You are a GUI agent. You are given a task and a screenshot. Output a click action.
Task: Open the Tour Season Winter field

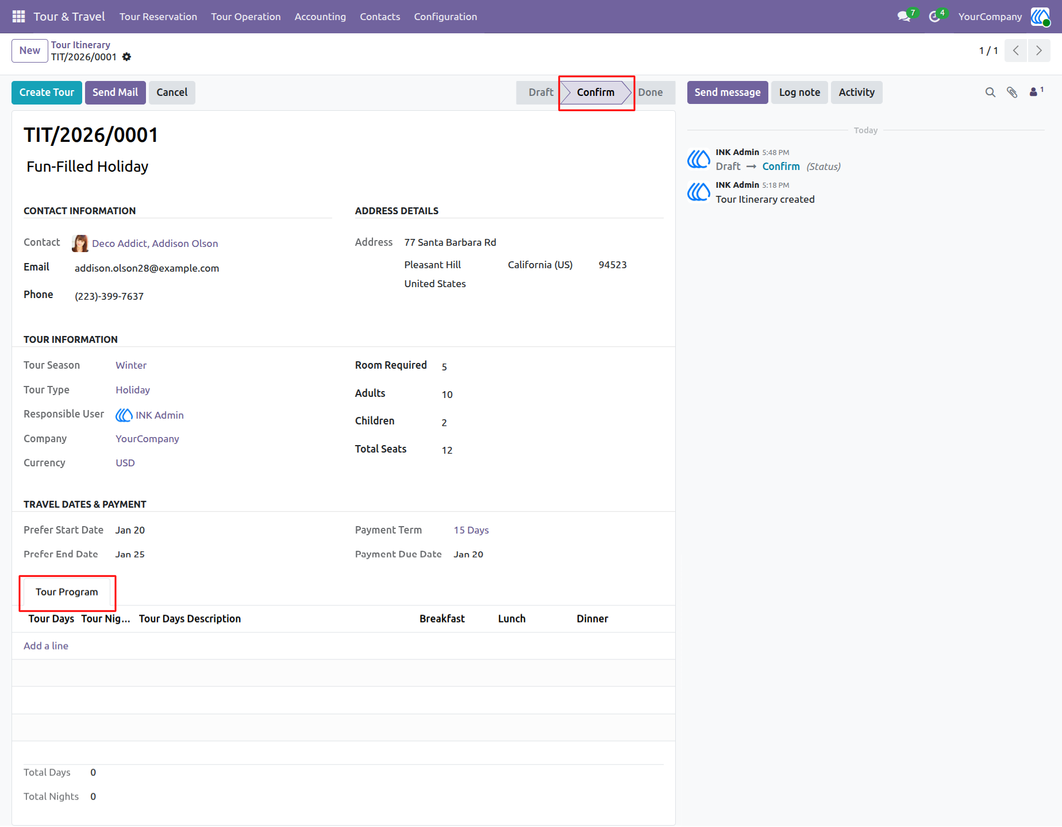click(x=131, y=365)
